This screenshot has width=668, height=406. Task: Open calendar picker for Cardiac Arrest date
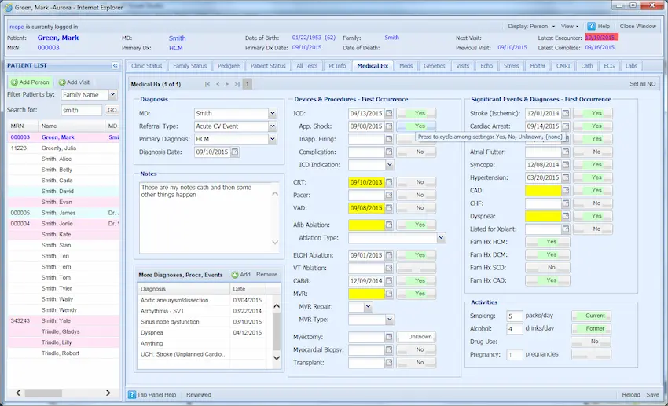tap(566, 126)
